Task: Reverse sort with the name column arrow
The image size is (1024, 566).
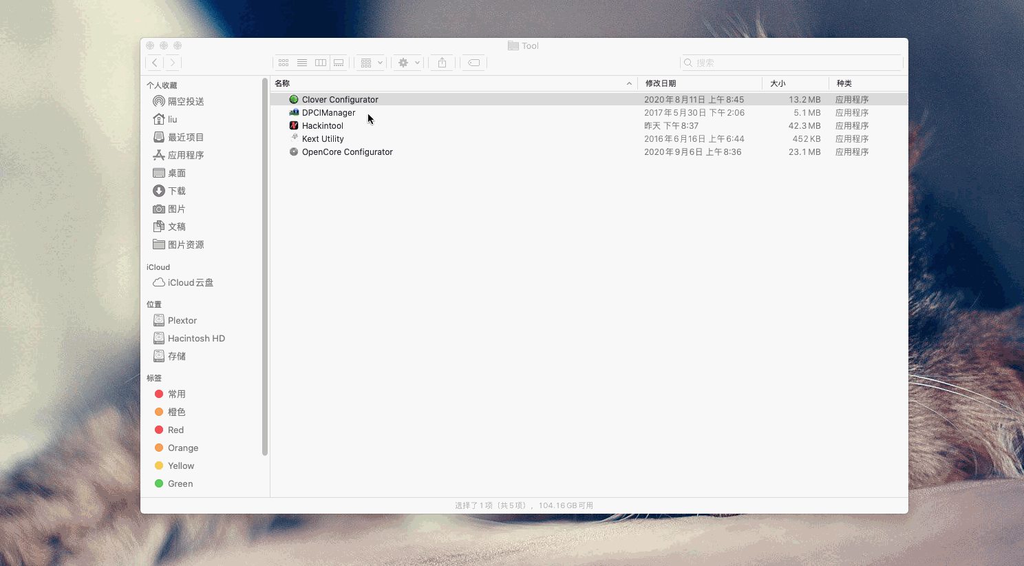Action: (x=629, y=83)
